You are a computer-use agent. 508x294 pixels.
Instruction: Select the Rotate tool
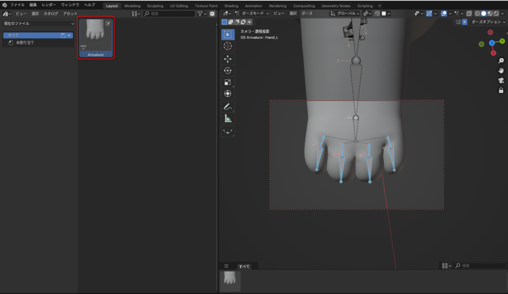(228, 70)
